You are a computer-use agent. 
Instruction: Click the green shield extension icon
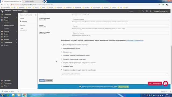163,5
